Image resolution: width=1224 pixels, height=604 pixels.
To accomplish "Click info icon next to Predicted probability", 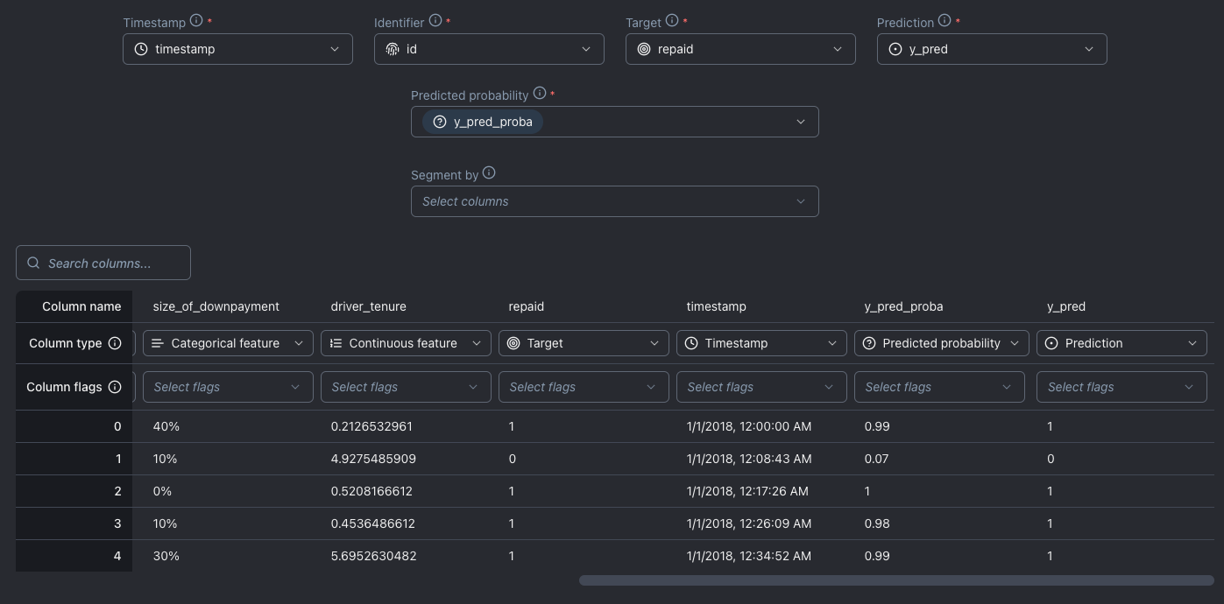I will point(540,94).
